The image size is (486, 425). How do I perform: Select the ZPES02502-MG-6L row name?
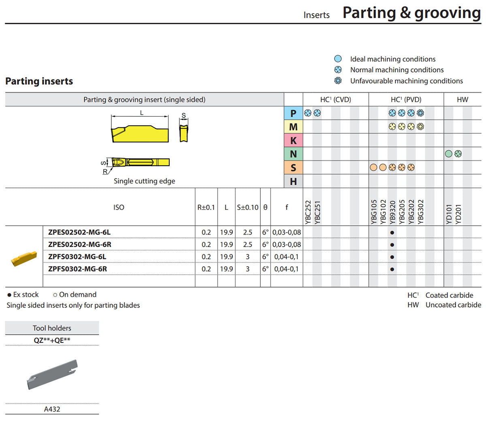(79, 232)
